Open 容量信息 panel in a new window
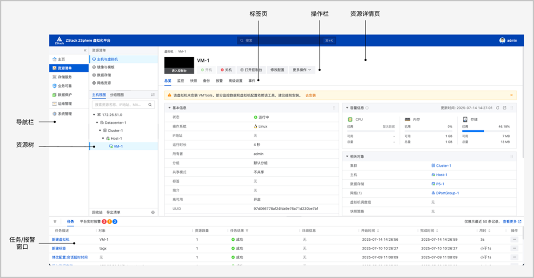Screen dimensions: 534x278 tap(504, 108)
